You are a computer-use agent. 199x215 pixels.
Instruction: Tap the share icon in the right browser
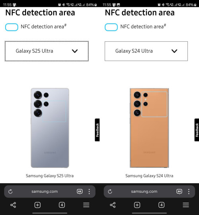point(113,205)
